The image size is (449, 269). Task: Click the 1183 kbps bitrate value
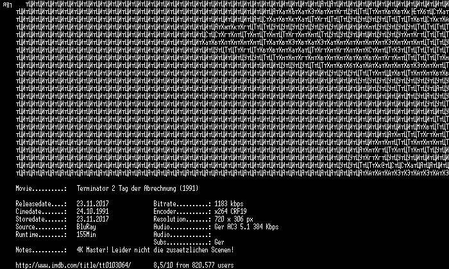(229, 204)
